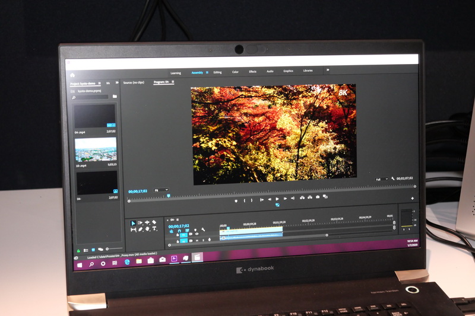
Task: Step forward one frame
Action: click(285, 199)
